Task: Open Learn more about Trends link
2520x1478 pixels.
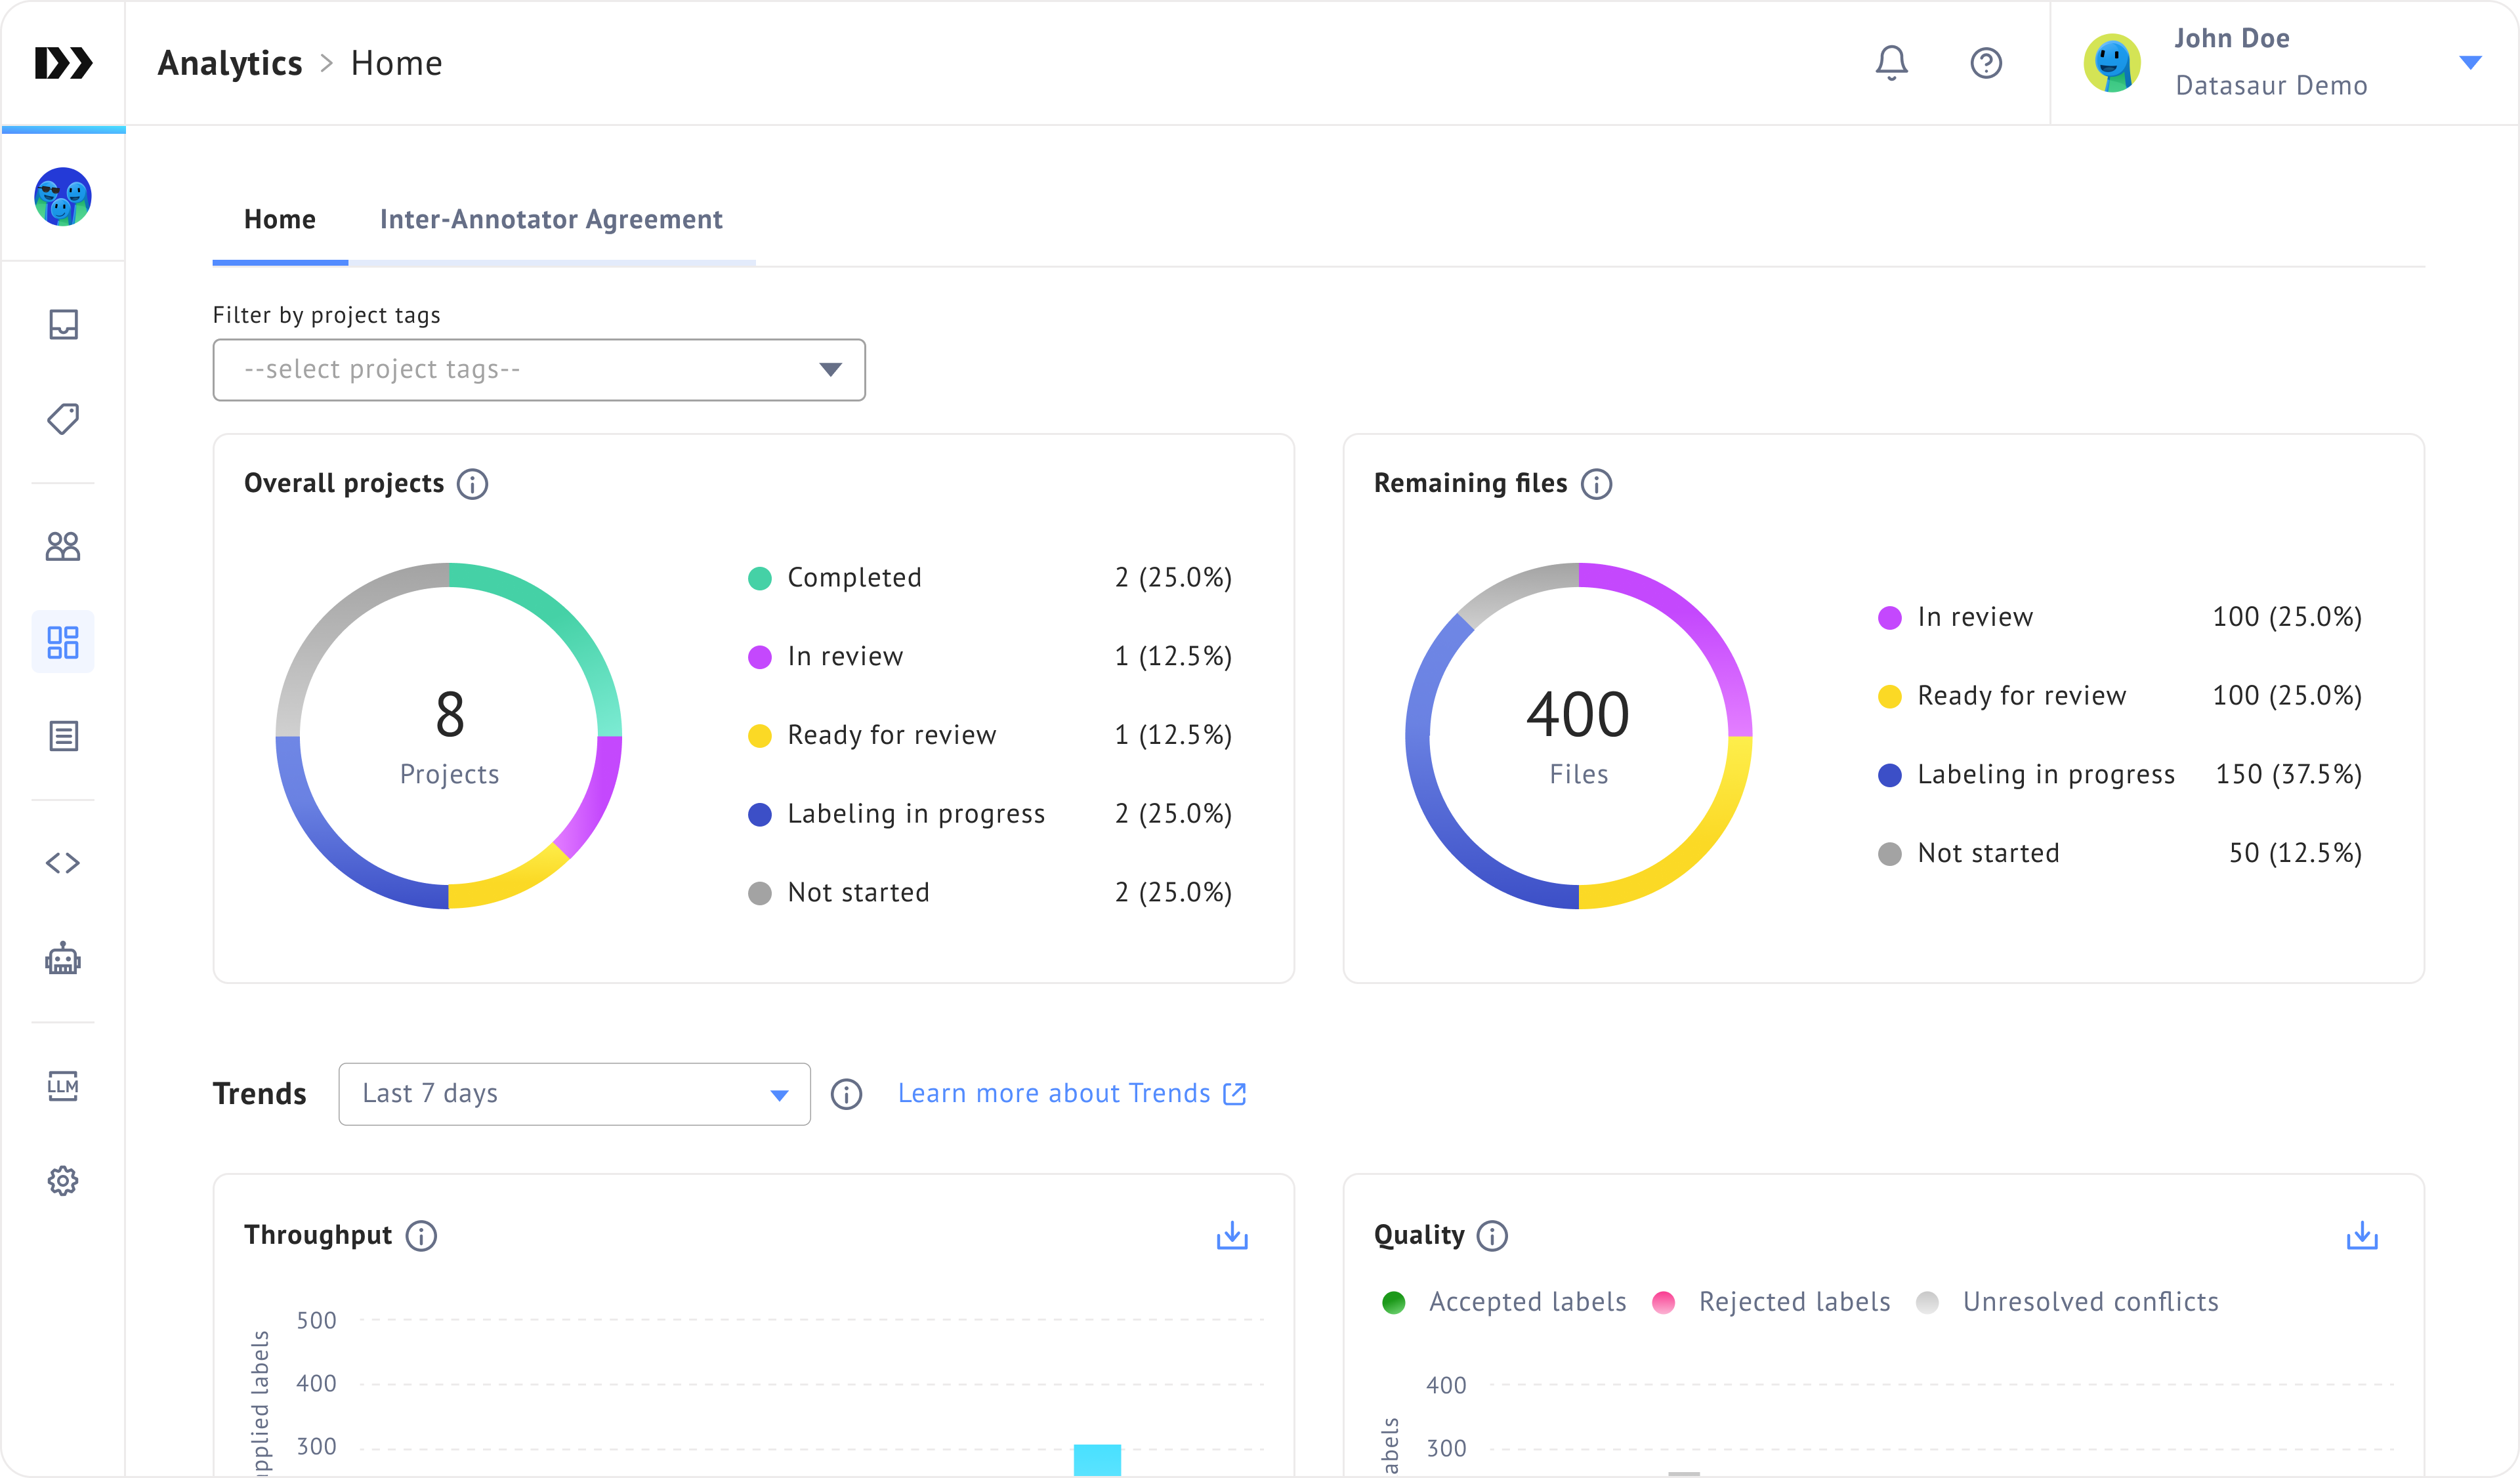Action: click(1071, 1094)
